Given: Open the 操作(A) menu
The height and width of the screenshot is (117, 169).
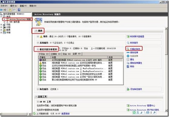Looking at the screenshot, I should (x=14, y=6).
